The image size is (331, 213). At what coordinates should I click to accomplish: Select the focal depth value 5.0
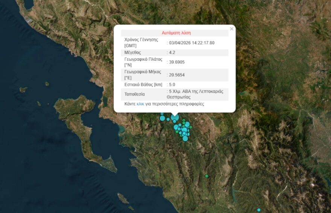pos(172,85)
